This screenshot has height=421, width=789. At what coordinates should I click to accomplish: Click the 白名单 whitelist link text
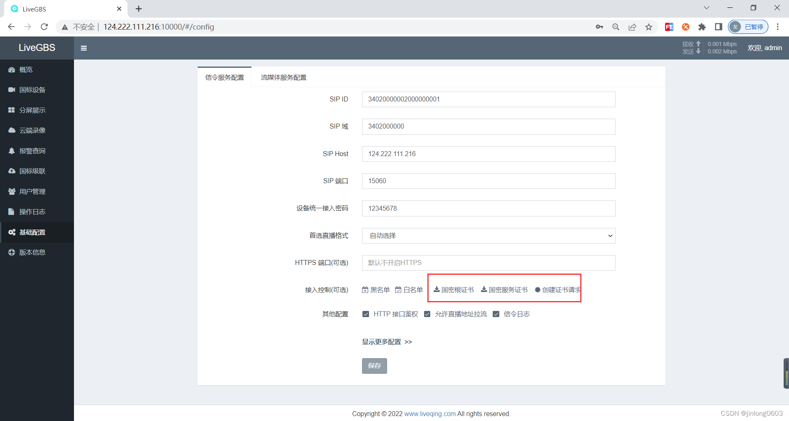click(x=413, y=290)
